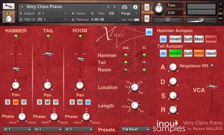Click the XFade Length knob
This screenshot has height=135, width=224.
click(135, 106)
